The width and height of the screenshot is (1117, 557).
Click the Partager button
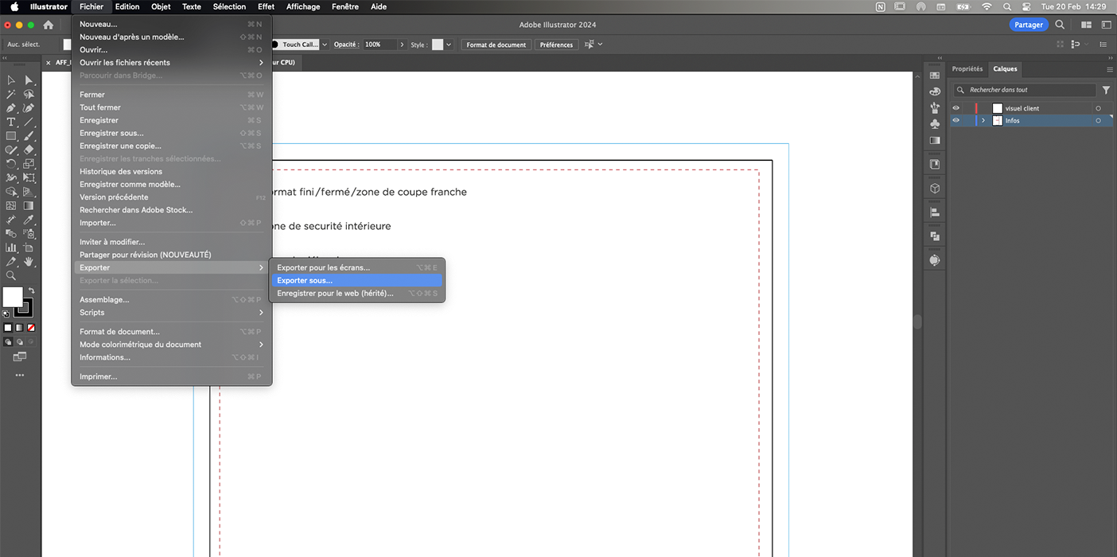pyautogui.click(x=1028, y=25)
